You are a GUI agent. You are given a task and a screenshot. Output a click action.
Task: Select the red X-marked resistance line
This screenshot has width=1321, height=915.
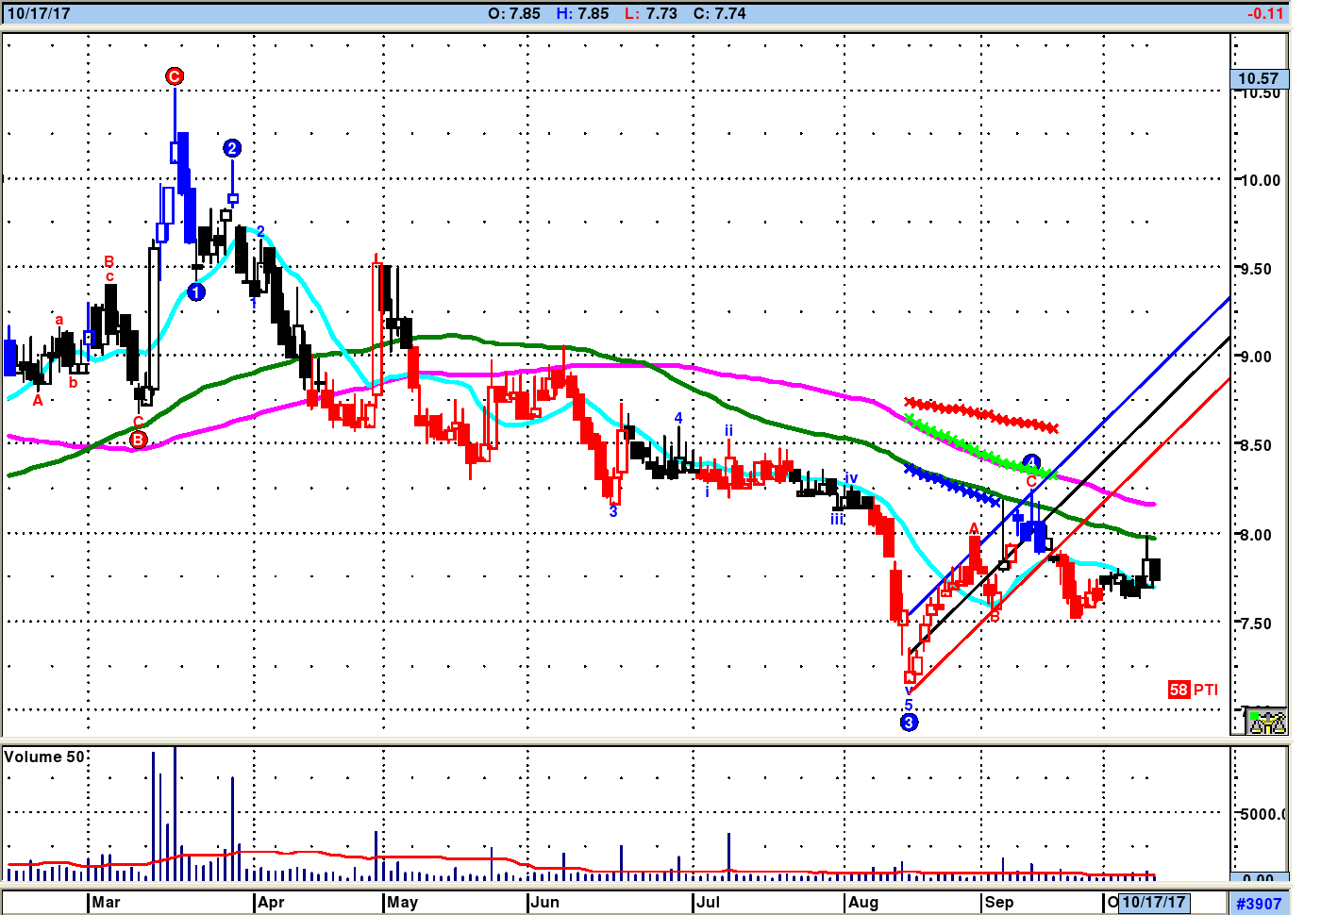point(981,415)
